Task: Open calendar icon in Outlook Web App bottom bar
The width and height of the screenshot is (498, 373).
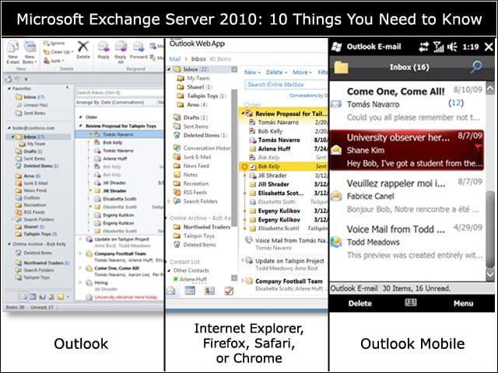Action: [190, 290]
